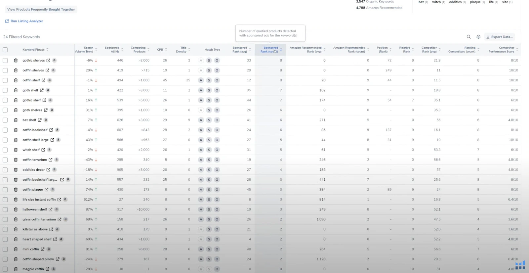This screenshot has height=273, width=529.
Task: Sort by Competing Products column arrows
Action: [148, 50]
